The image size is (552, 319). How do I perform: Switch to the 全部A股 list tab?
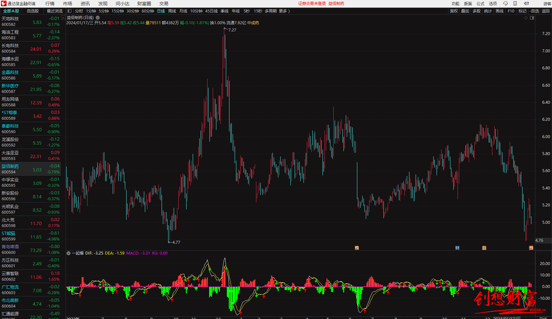click(x=11, y=11)
